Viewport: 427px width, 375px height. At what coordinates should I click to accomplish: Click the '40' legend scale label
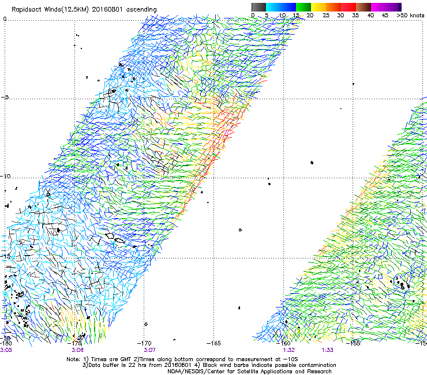click(370, 16)
